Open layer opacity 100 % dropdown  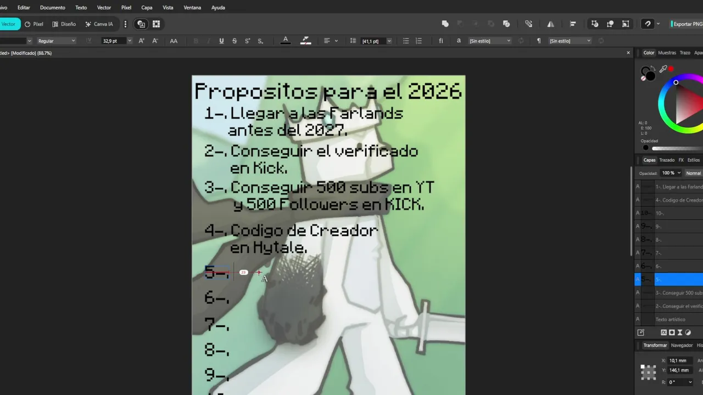671,173
